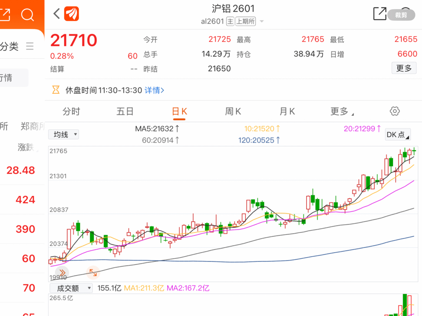Image resolution: width=422 pixels, height=316 pixels.
Task: Open chart settings gear icon
Action: click(395, 111)
